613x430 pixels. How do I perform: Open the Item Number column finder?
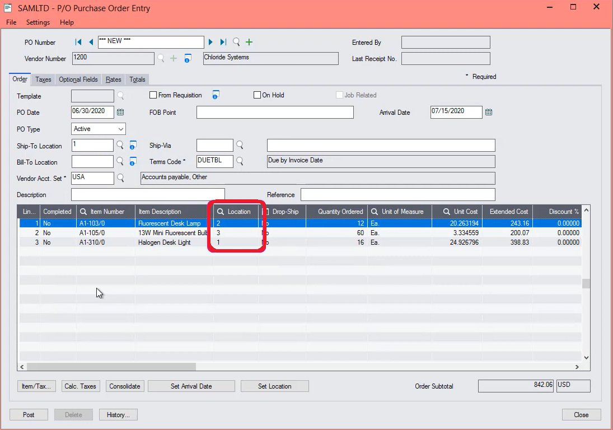(84, 212)
